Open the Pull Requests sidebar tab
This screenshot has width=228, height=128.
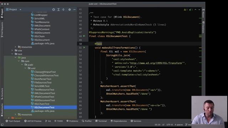[x=2, y=30]
